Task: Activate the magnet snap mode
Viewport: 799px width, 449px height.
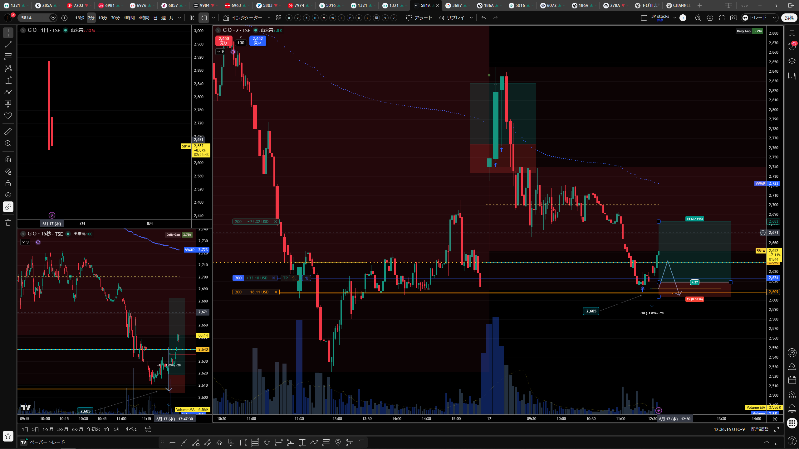Action: (x=8, y=159)
